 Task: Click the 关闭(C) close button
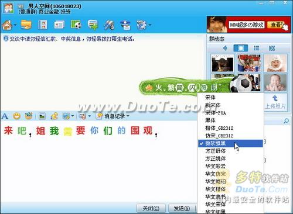pos(151,208)
